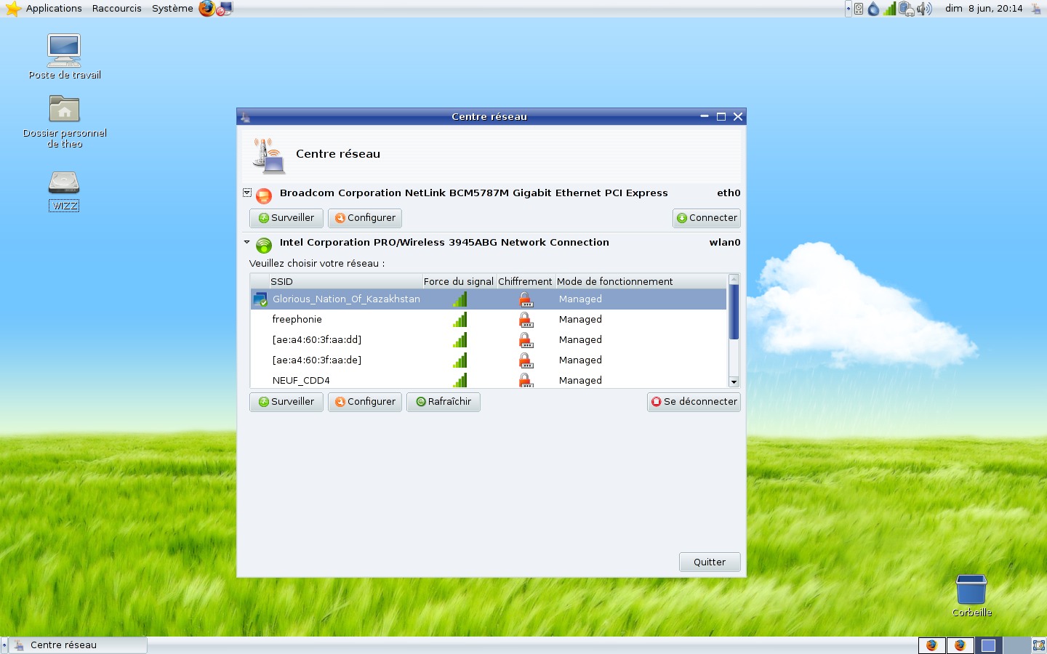
Task: Select the WIZZ drive desktop icon
Action: tap(64, 191)
